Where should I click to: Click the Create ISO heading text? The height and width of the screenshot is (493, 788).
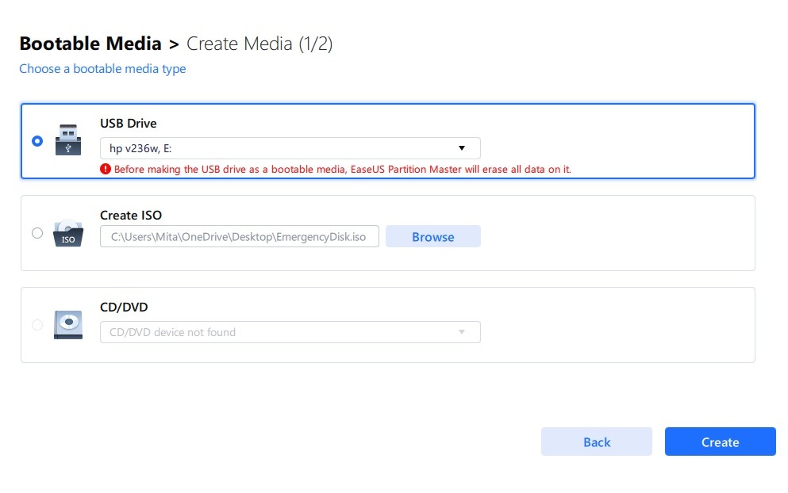pos(130,215)
